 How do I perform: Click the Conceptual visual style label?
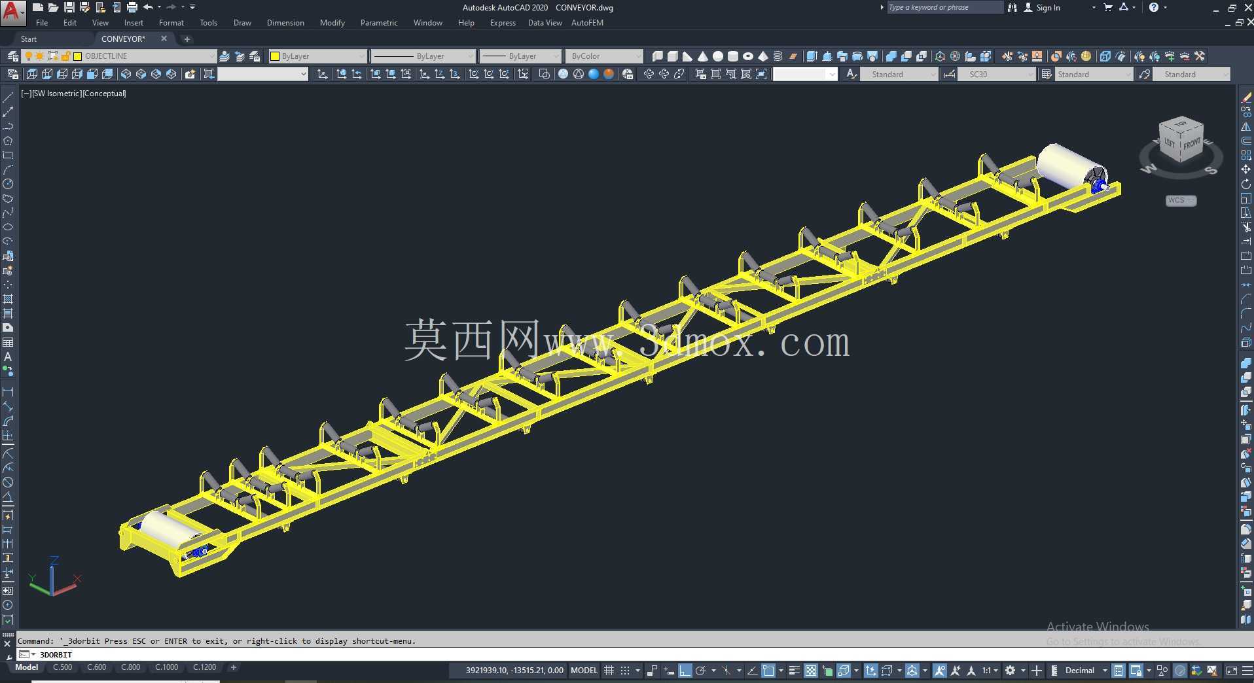tap(104, 94)
